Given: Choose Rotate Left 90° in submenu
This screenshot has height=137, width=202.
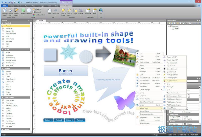Looking at the screenshot, I should coord(175,57).
